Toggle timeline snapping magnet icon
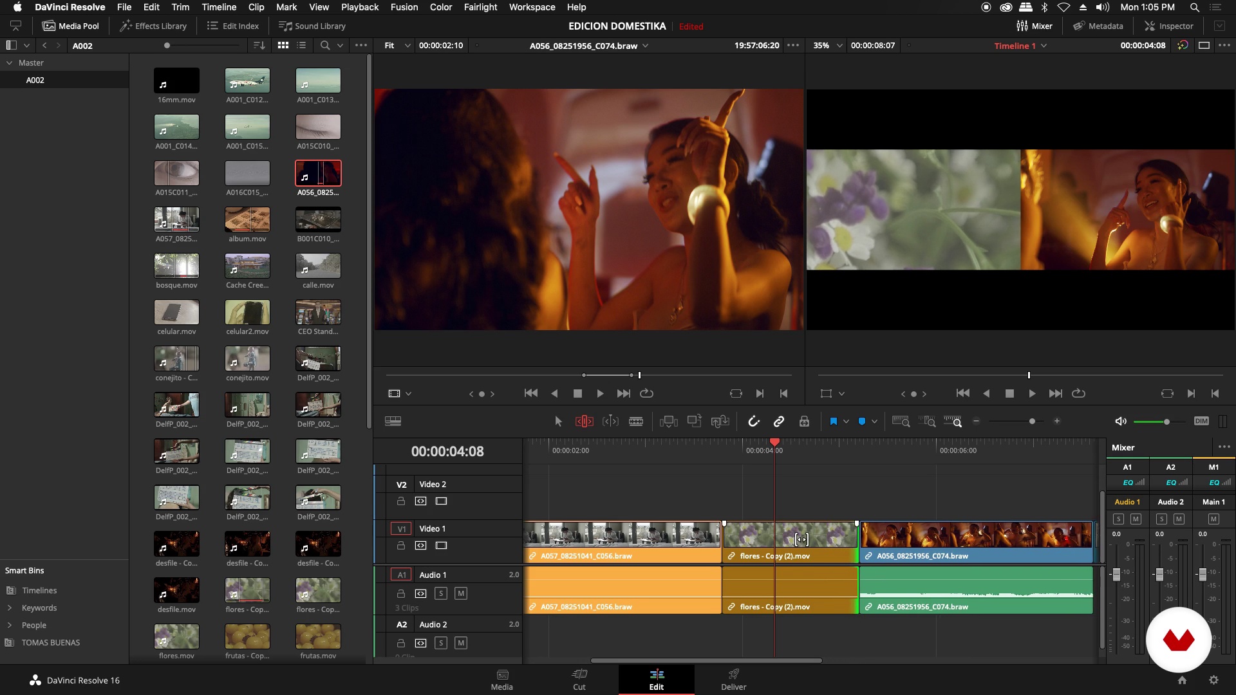Screen dimensions: 1236x695 tap(753, 422)
